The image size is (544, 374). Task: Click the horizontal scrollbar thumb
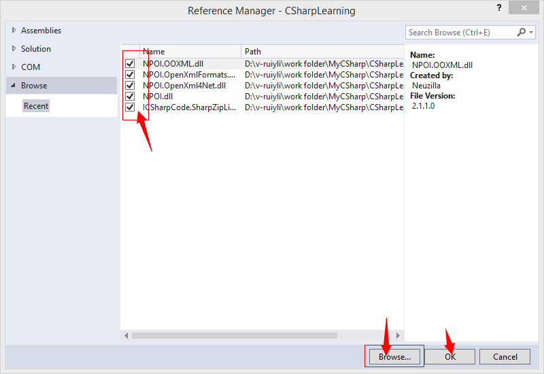pos(235,335)
